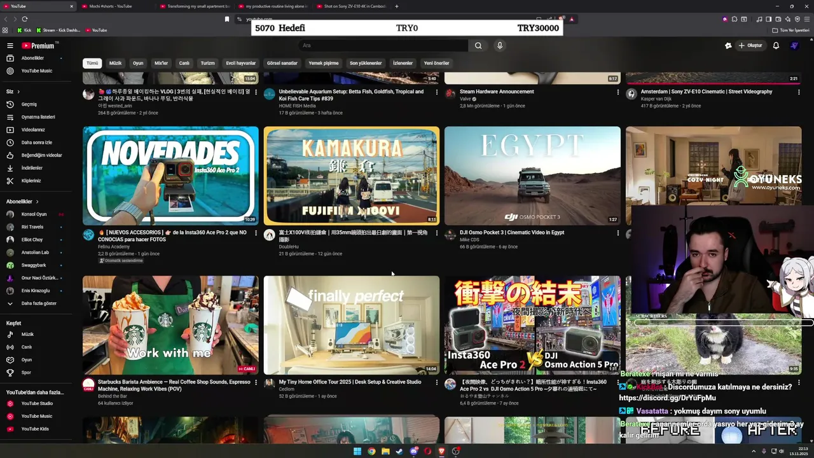
Task: Open the Amsterdam Sony ZV-E10 Cinematic title
Action: (x=707, y=92)
